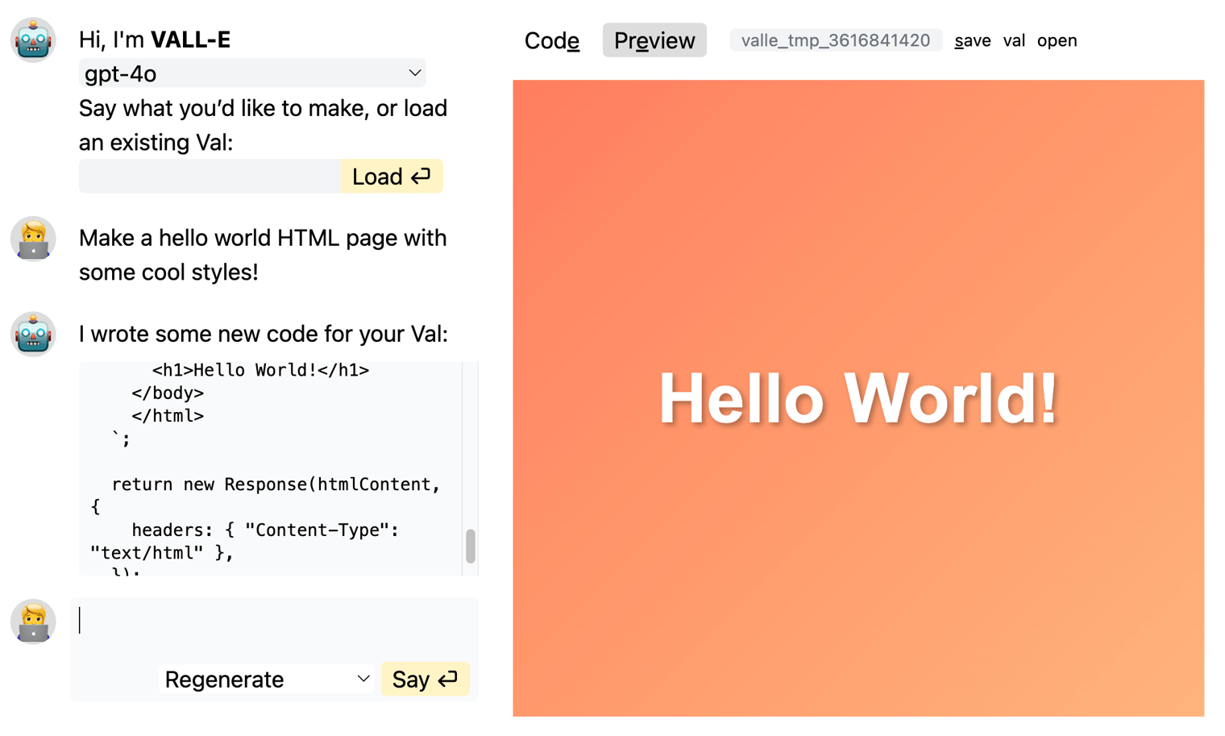This screenshot has height=736, width=1225.
Task: Click the VALL-E robot avatar at top
Action: [x=33, y=40]
